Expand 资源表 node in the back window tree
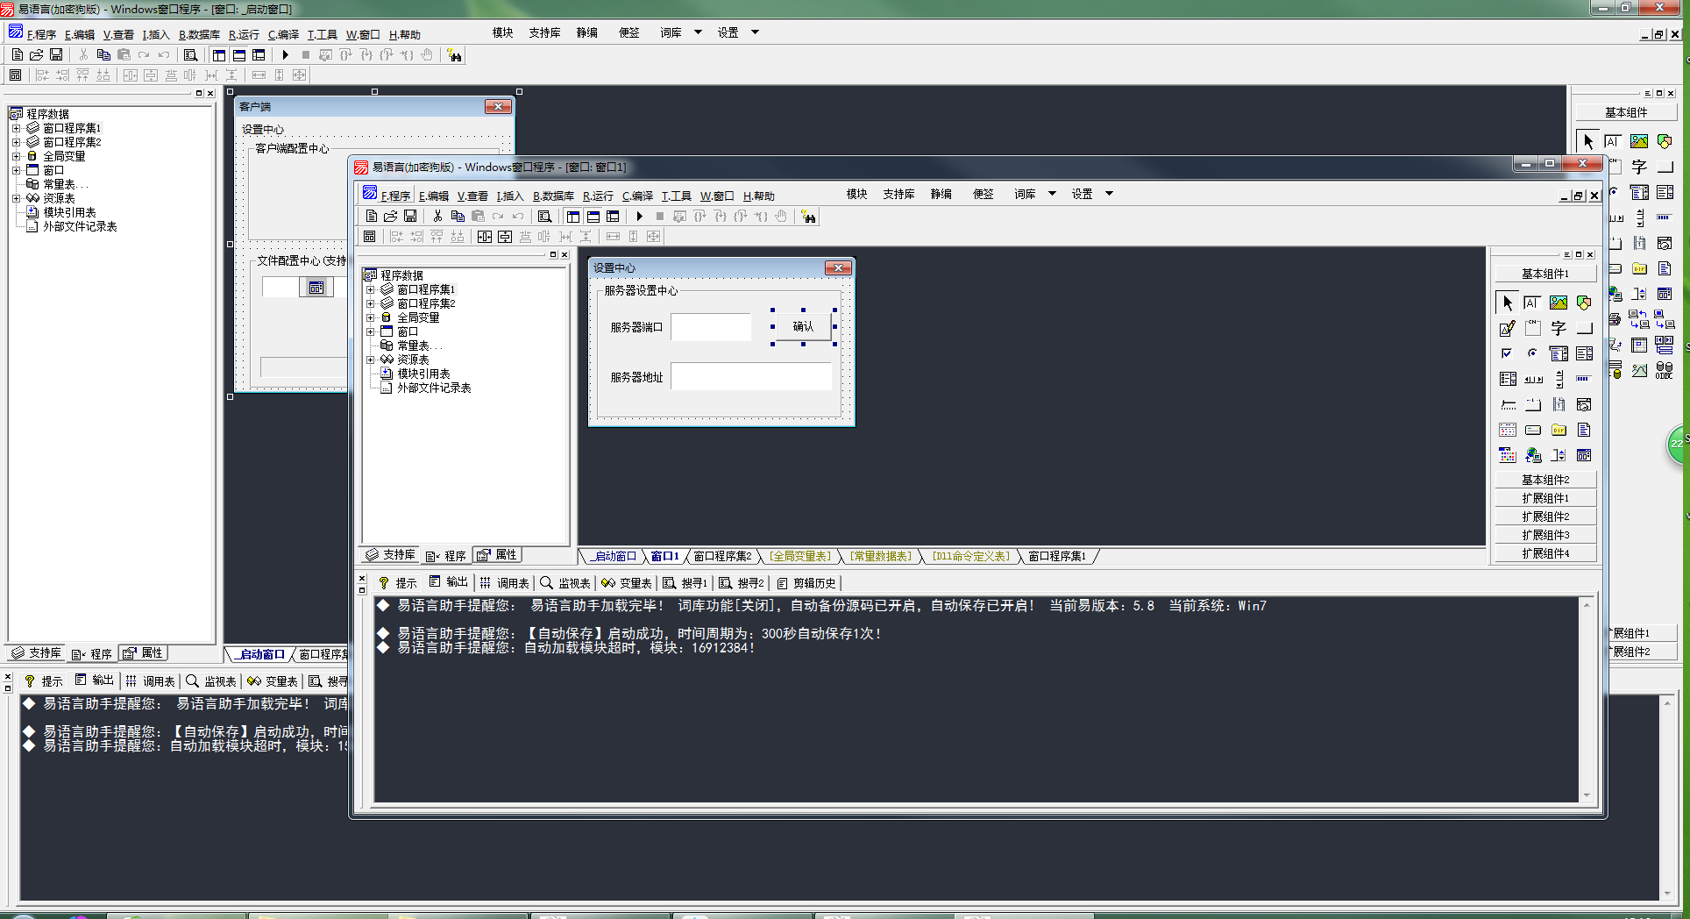Viewport: 1690px width, 919px height. [x=17, y=198]
